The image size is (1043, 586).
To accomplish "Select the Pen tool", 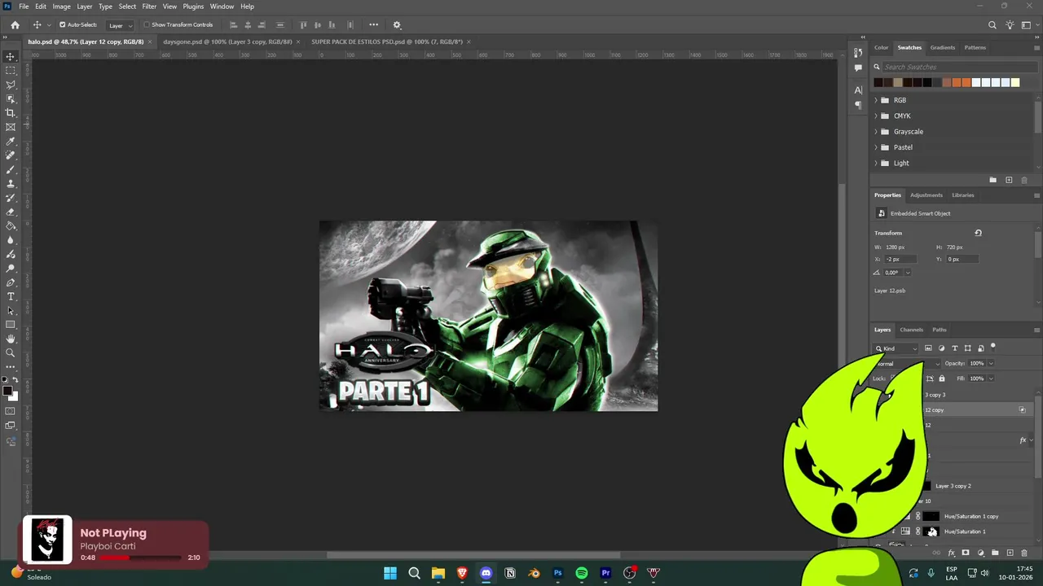I will point(11,282).
